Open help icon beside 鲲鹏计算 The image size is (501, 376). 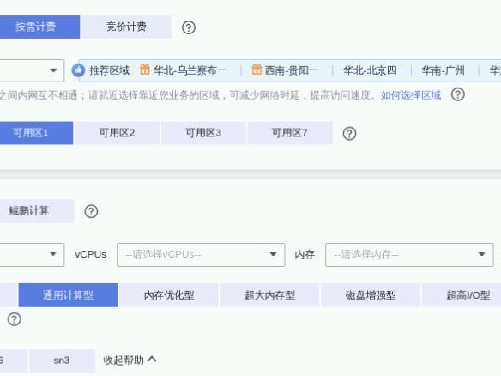(91, 211)
